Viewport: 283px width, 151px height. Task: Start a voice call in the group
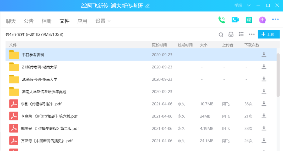tap(222, 20)
